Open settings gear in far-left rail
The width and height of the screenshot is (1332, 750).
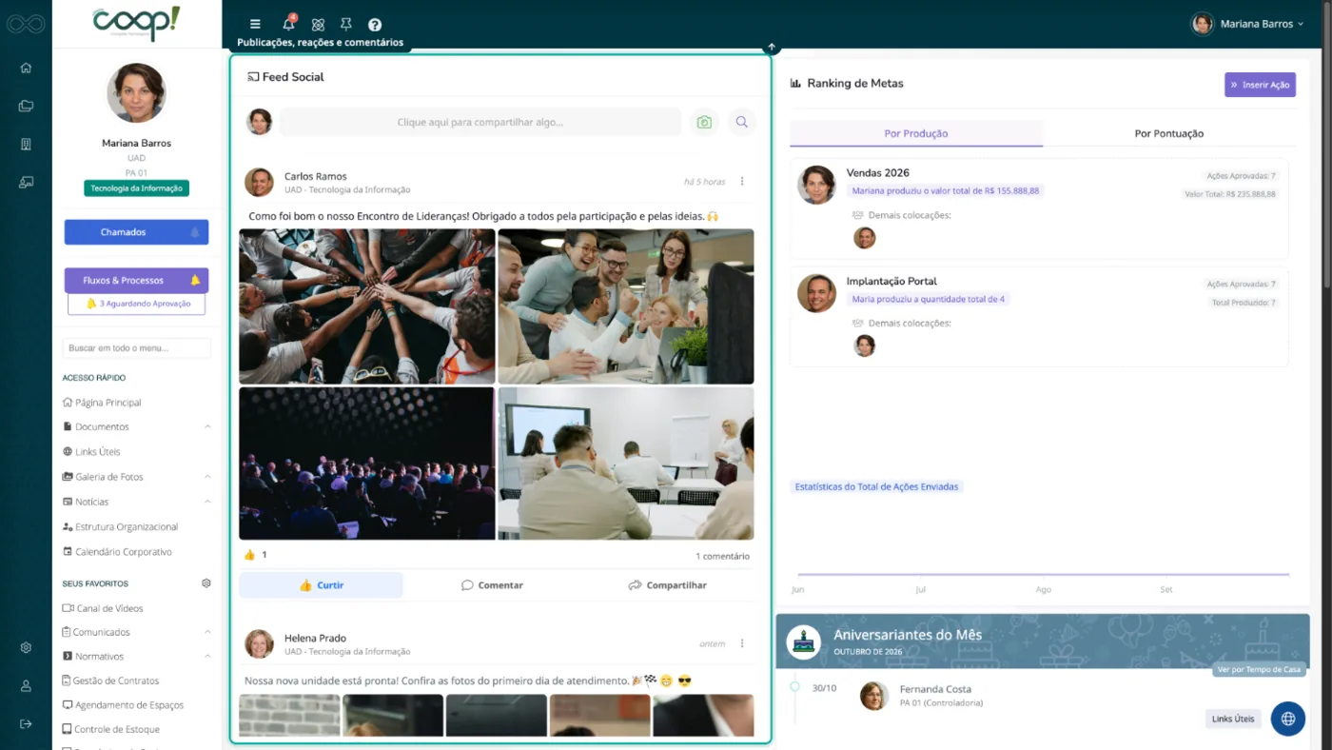pyautogui.click(x=26, y=647)
